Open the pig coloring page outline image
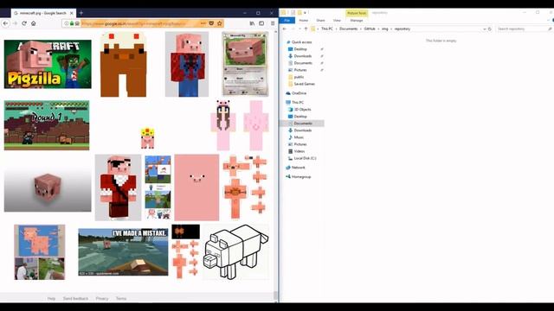The height and width of the screenshot is (311, 554). coord(235,251)
